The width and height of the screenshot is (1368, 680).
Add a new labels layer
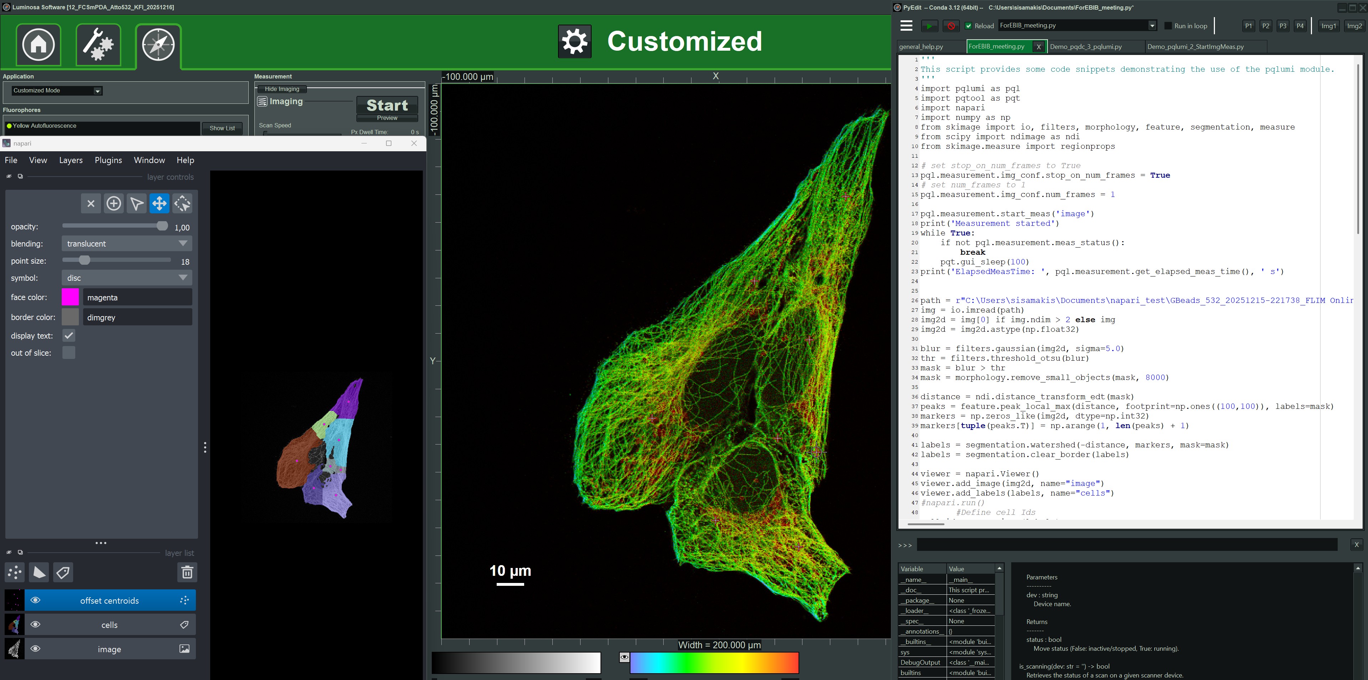click(x=63, y=572)
